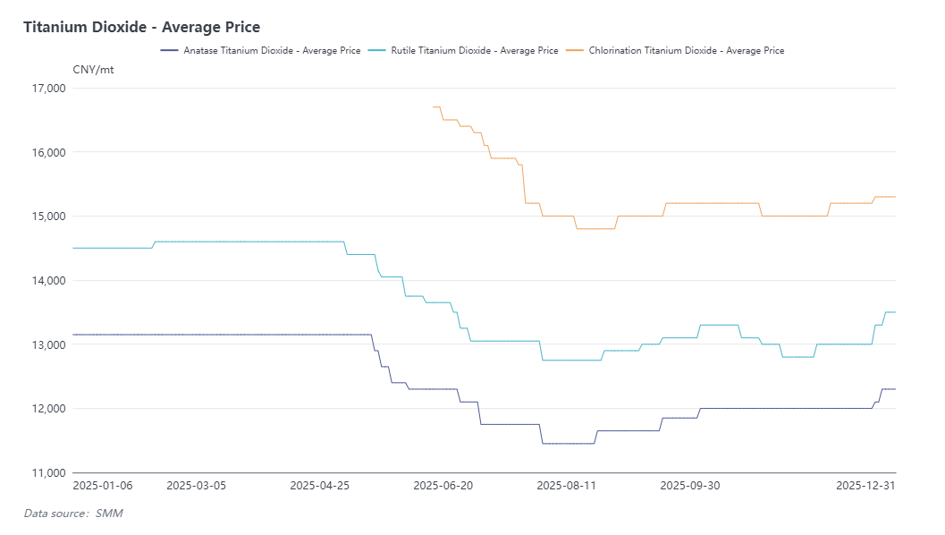Screen dimensions: 945x535
Task: Select the 2025-06-20 date label
Action: click(443, 486)
